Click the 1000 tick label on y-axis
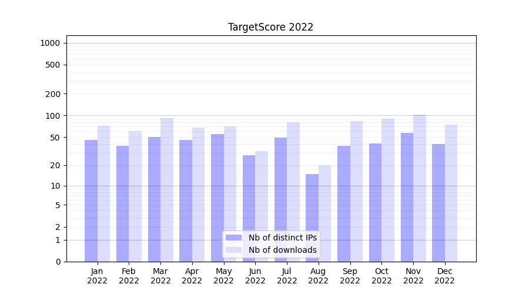 click(x=49, y=43)
